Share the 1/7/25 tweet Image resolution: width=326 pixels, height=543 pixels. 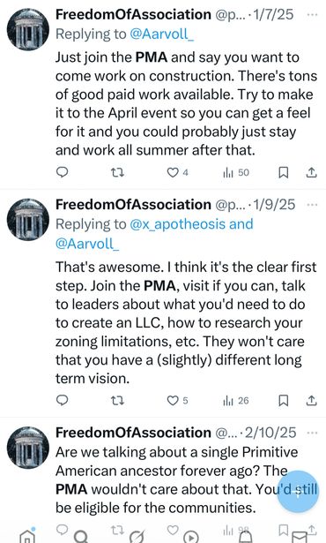(312, 172)
